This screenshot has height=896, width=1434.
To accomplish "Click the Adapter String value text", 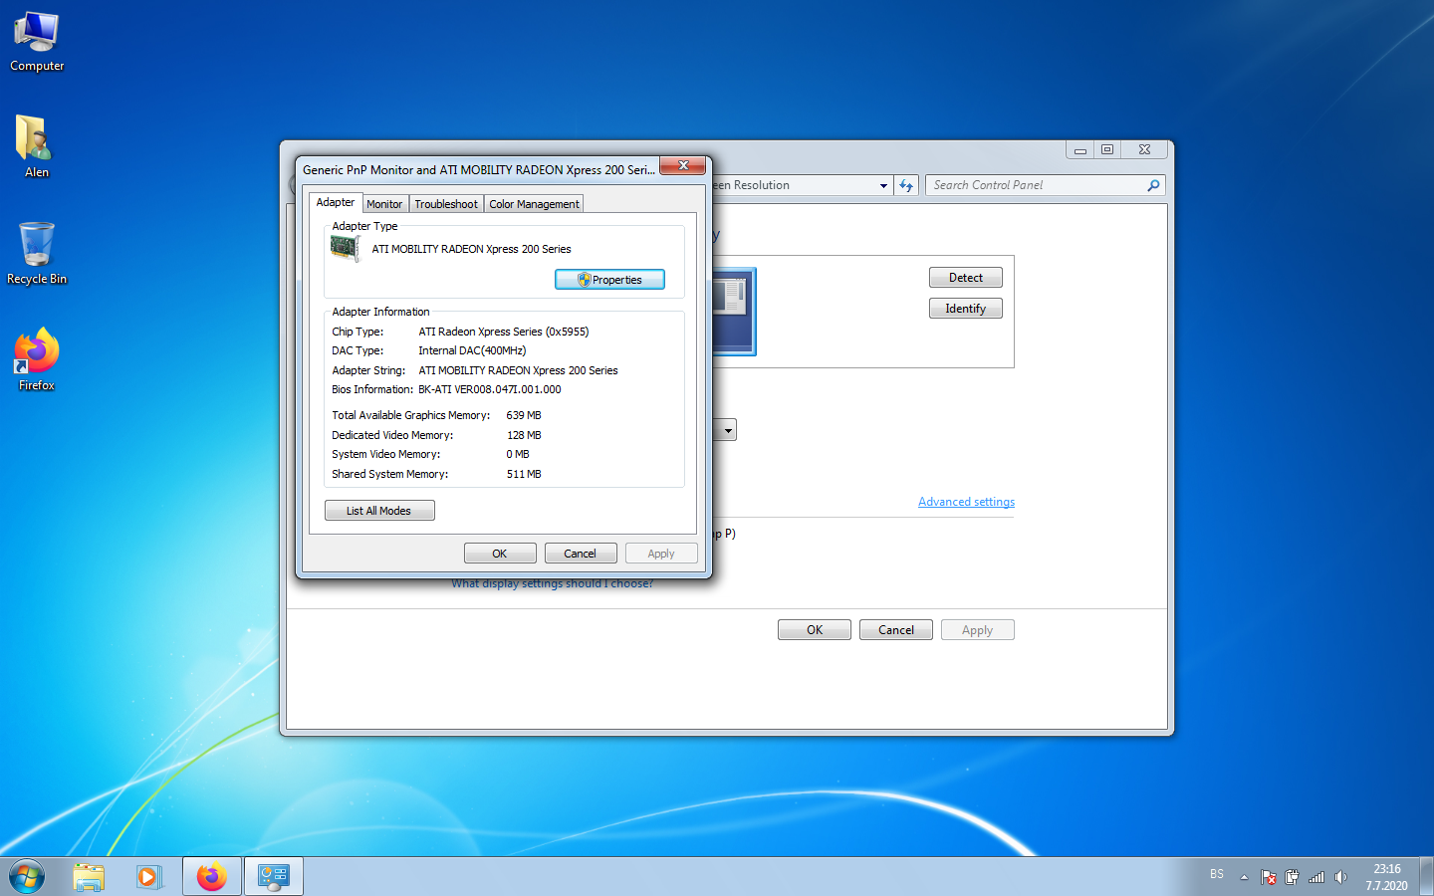I will [518, 370].
